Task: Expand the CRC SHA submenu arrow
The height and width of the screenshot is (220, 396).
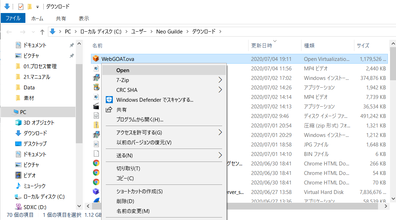Action: coord(220,90)
